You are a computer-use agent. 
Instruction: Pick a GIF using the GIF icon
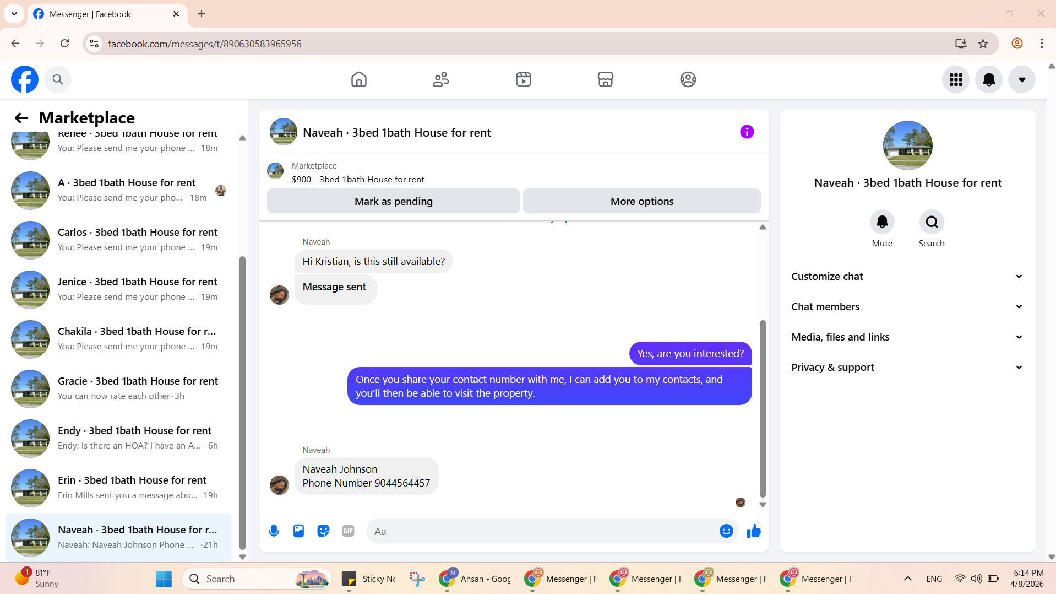coord(348,531)
